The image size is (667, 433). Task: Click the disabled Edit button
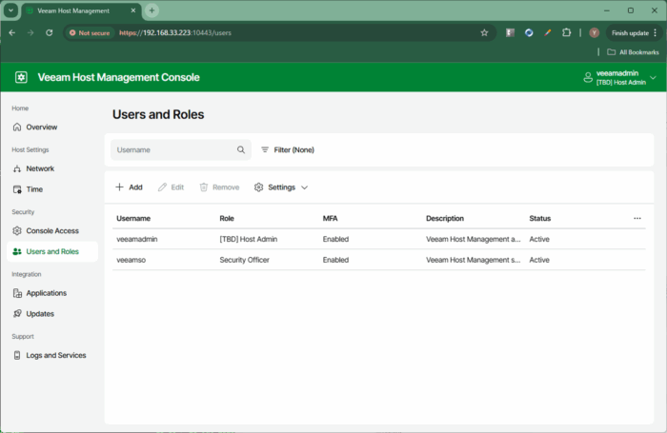tap(171, 187)
